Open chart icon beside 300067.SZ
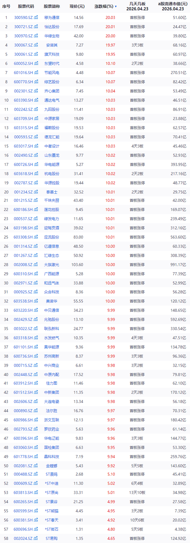The width and height of the screenshot is (190, 543). pos(36,45)
